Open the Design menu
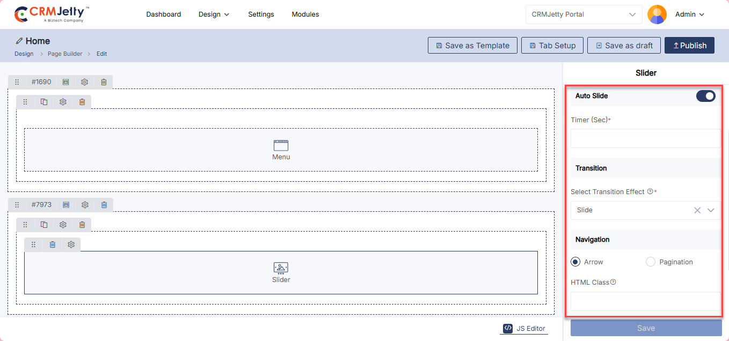The height and width of the screenshot is (341, 729). point(214,14)
